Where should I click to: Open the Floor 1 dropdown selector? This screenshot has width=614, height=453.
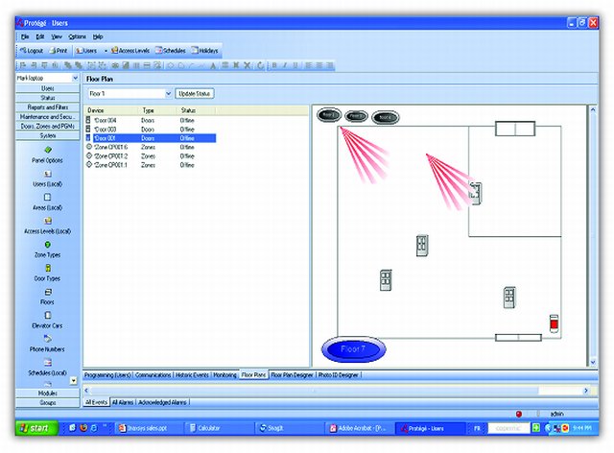[168, 94]
